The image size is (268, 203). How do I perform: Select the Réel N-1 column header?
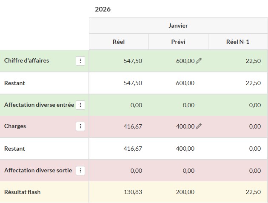[x=238, y=42]
